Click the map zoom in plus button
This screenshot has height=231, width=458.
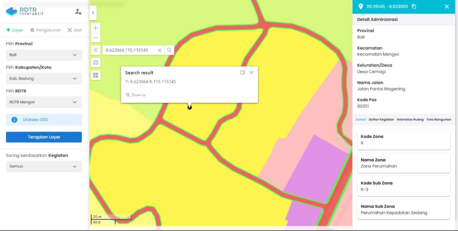point(96,28)
